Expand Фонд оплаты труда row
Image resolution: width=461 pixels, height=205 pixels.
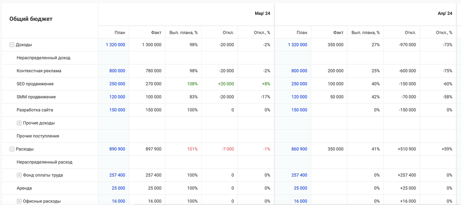(19, 175)
